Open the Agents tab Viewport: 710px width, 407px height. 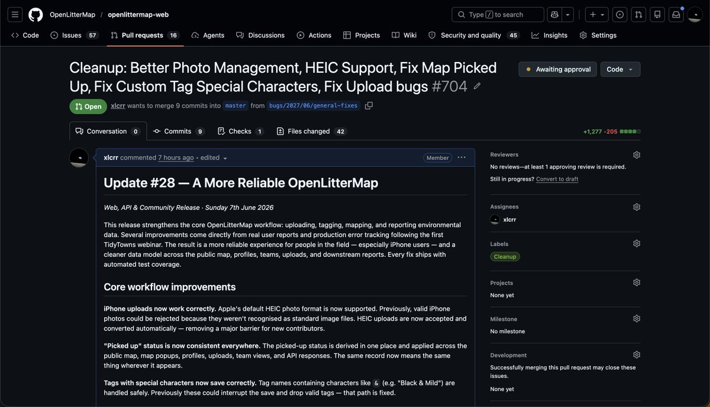208,35
